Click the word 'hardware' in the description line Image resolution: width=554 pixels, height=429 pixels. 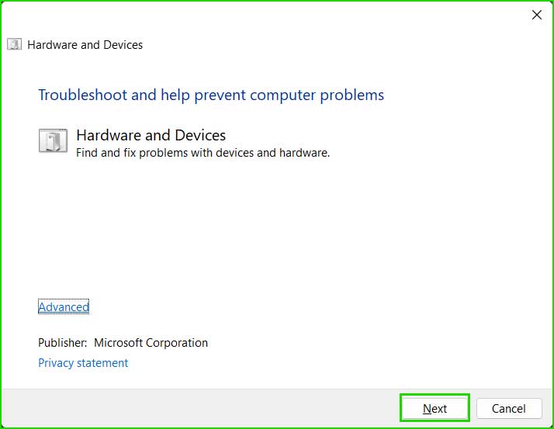305,153
